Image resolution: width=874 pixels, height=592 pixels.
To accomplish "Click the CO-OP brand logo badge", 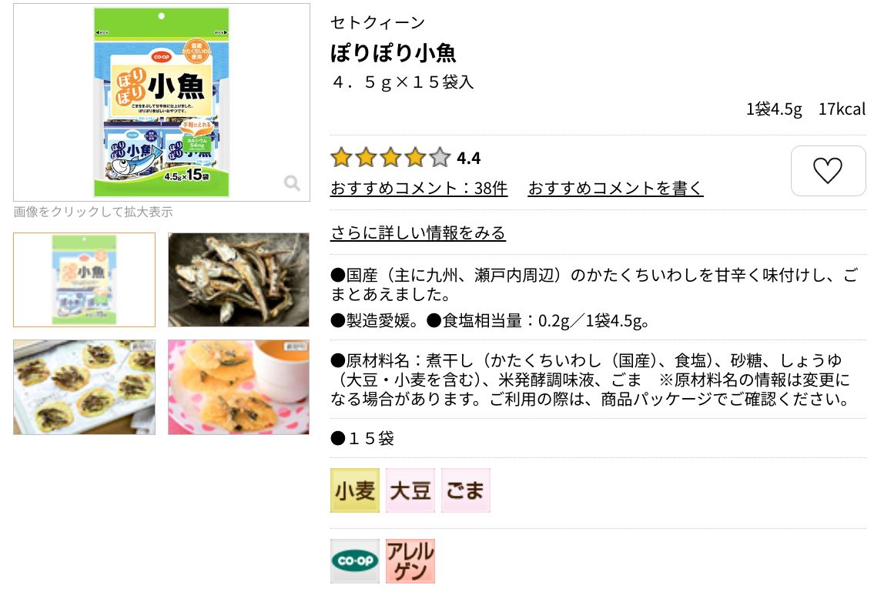I will click(354, 560).
